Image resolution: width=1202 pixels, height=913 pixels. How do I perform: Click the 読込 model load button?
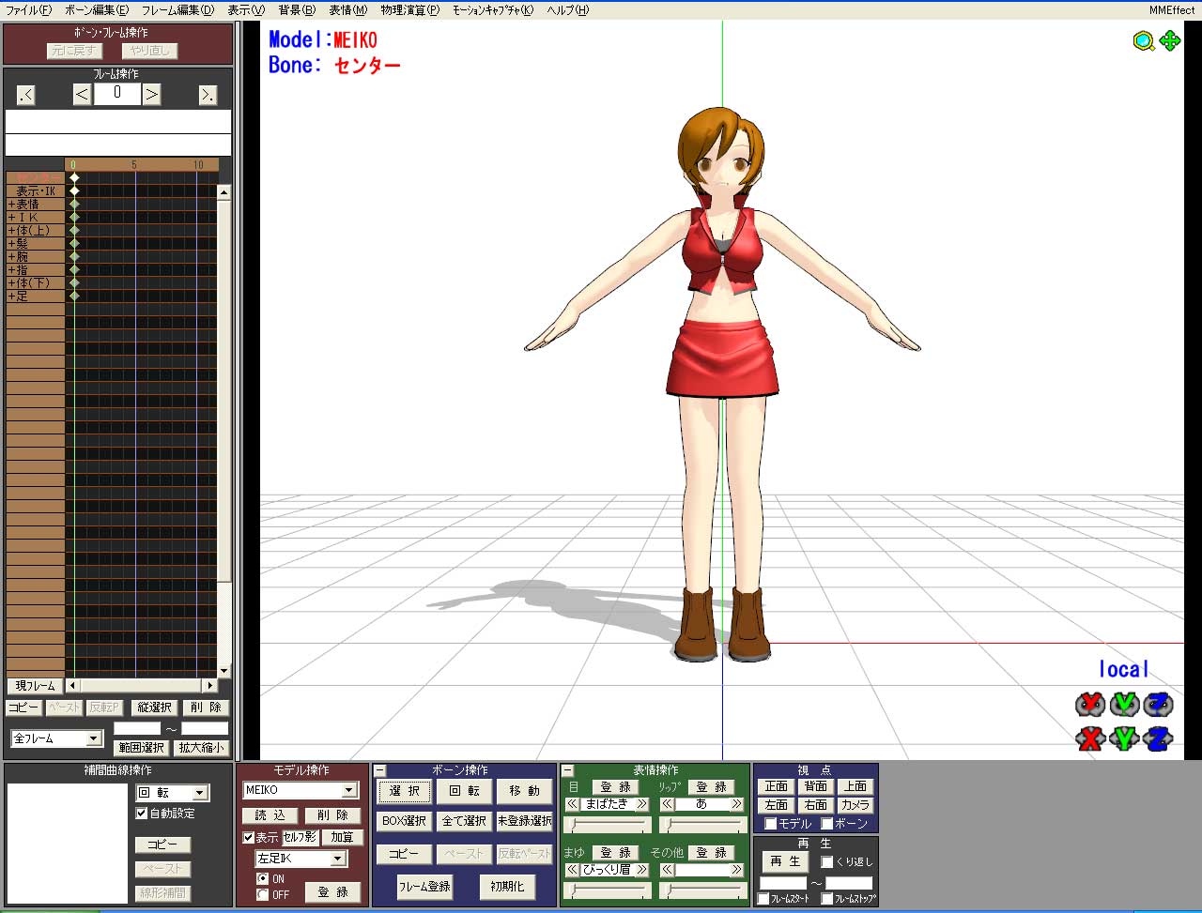point(270,815)
